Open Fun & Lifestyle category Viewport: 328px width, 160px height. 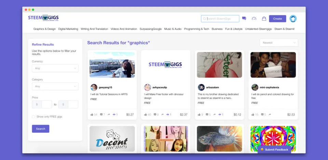(x=234, y=29)
